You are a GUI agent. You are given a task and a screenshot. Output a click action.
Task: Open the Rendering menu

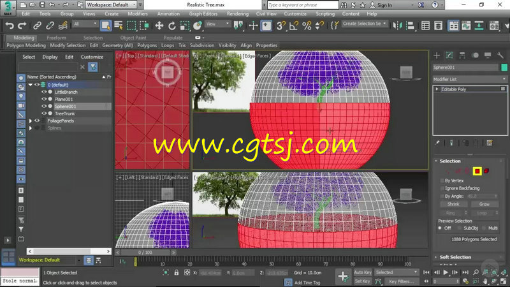coord(237,13)
